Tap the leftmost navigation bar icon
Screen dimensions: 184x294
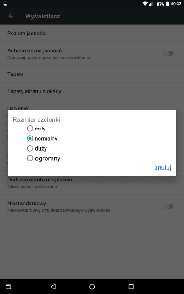pos(8,287)
